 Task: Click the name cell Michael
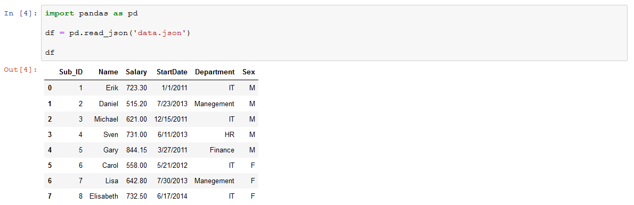click(107, 119)
